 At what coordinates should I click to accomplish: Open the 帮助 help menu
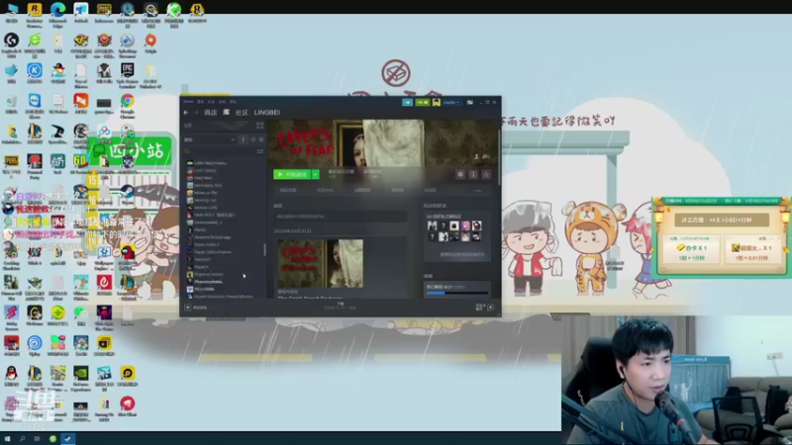pyautogui.click(x=233, y=102)
